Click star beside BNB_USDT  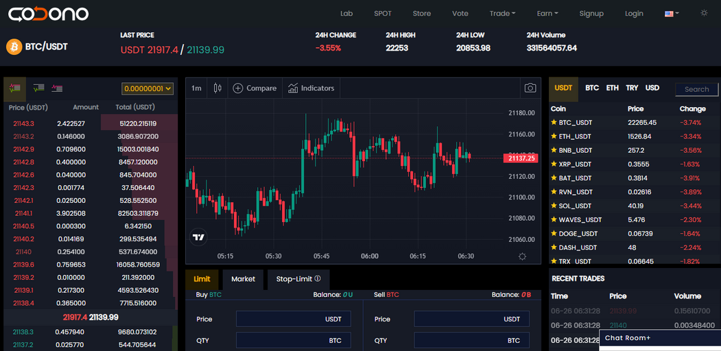point(554,150)
